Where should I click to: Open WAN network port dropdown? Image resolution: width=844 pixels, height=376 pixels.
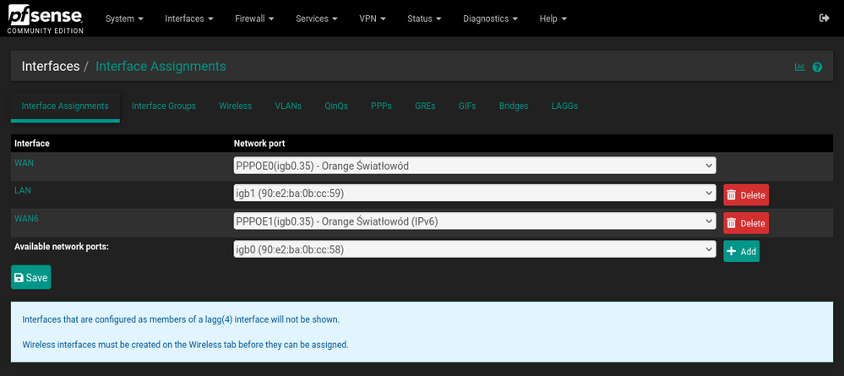(475, 166)
